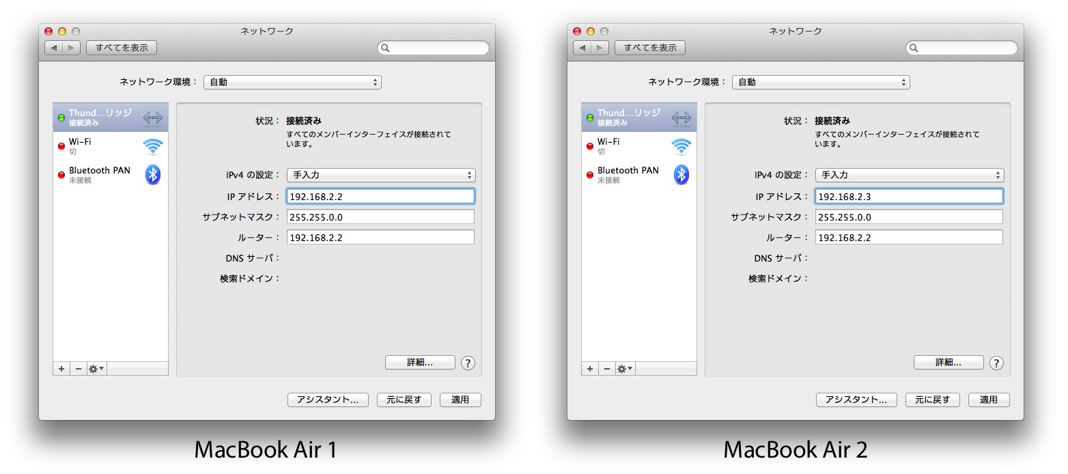The height and width of the screenshot is (474, 1068).
Task: Select Bluetooth PAN row in MacBook Air 1
Action: pos(111,175)
